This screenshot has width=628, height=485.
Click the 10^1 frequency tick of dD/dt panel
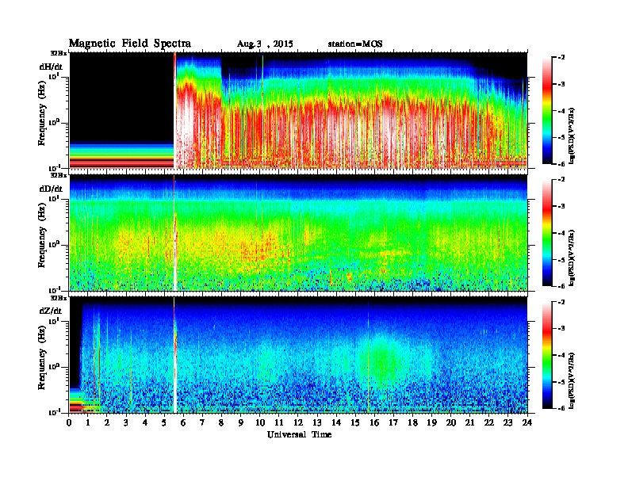(54, 198)
